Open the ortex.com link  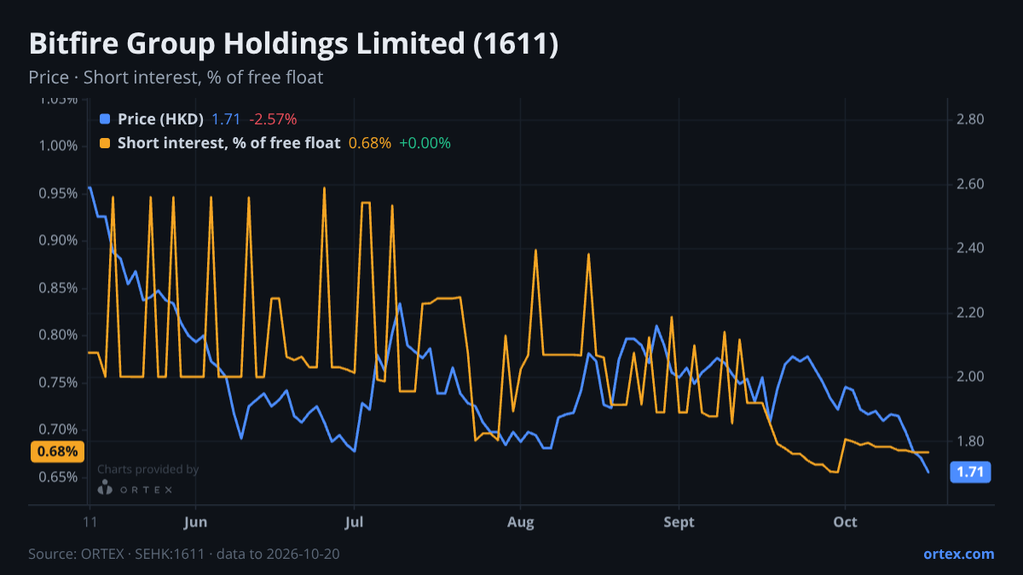pyautogui.click(x=958, y=554)
